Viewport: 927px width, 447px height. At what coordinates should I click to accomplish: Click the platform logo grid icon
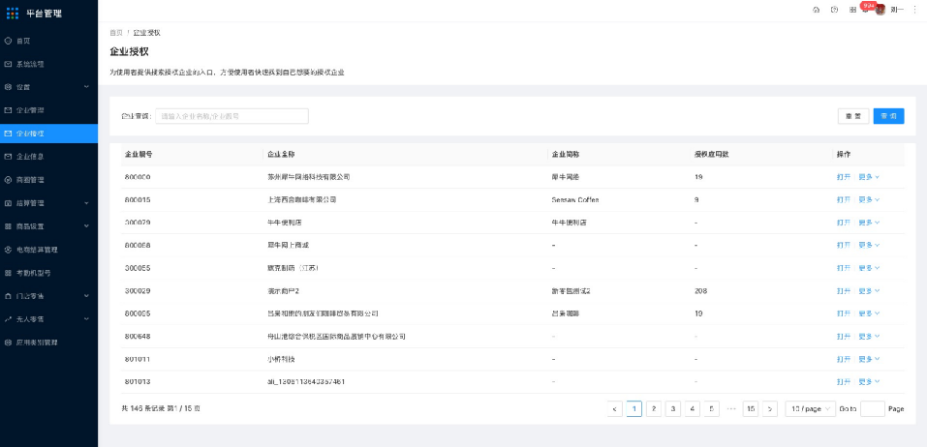click(13, 13)
